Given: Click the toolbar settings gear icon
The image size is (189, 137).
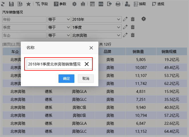Looking at the screenshot, I should tap(74, 4).
